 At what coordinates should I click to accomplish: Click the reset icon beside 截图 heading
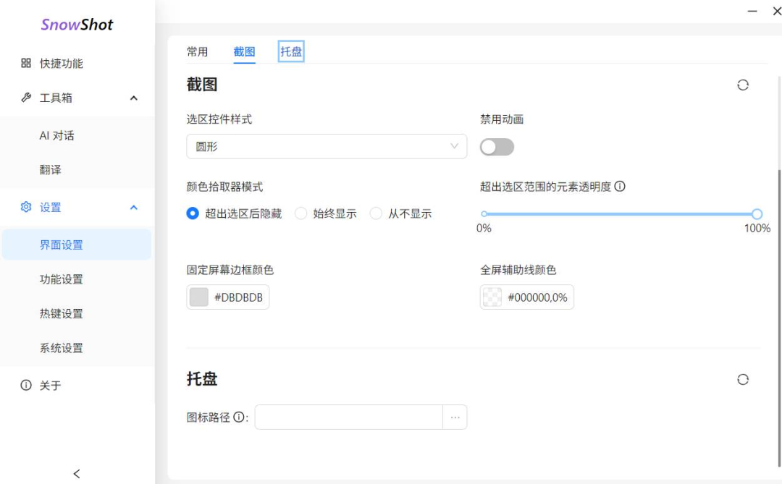(743, 85)
